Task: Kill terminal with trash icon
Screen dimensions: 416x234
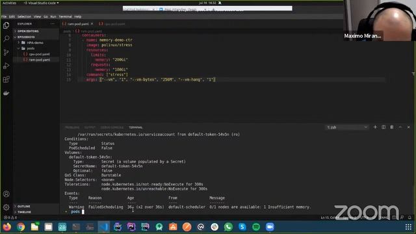Action: coord(392,127)
